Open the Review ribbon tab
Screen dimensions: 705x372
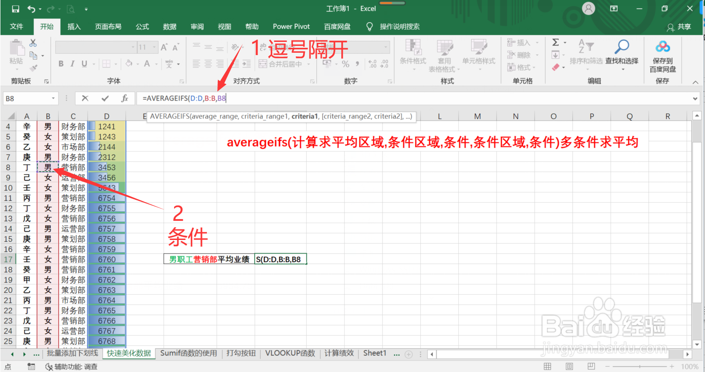point(197,26)
